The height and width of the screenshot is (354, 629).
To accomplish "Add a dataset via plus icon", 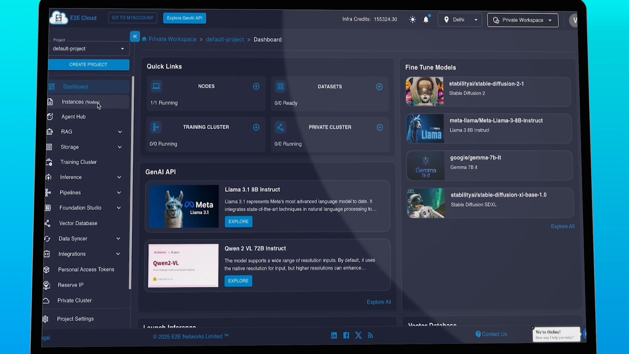I will pos(379,87).
